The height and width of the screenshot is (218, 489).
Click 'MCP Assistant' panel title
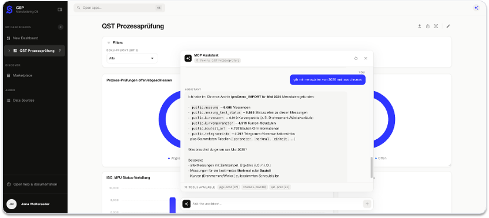click(x=206, y=55)
